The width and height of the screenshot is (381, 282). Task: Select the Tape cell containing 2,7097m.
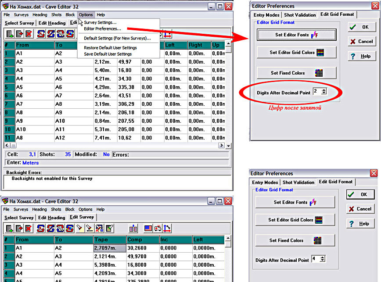(109, 248)
